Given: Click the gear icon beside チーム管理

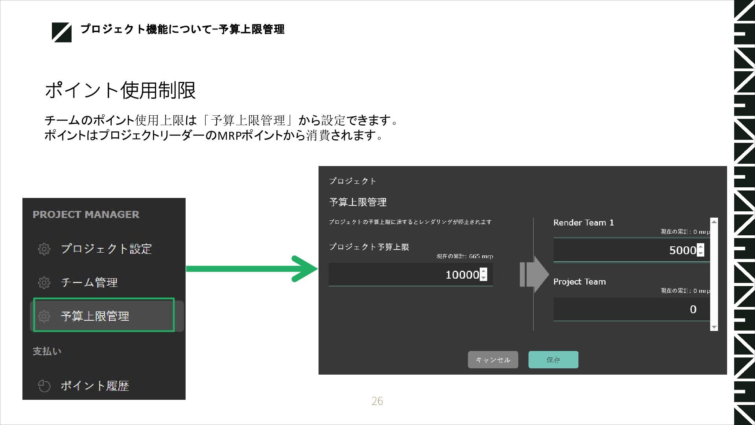Looking at the screenshot, I should pos(44,282).
